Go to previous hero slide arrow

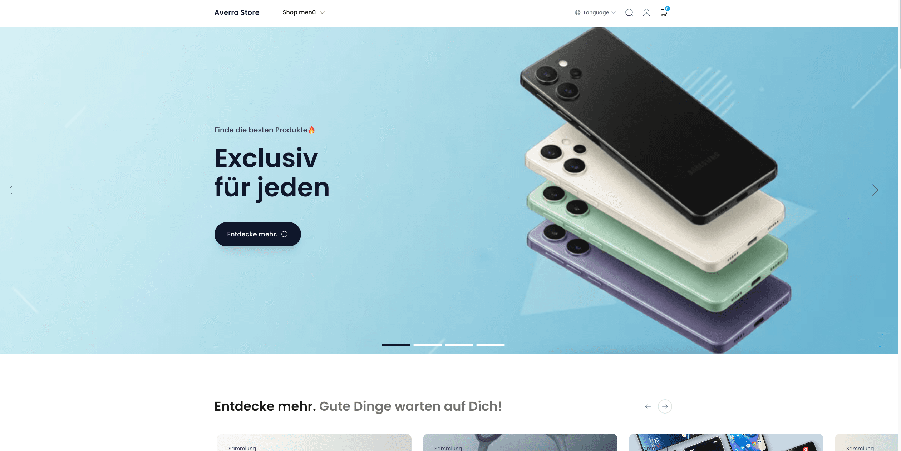tap(11, 190)
